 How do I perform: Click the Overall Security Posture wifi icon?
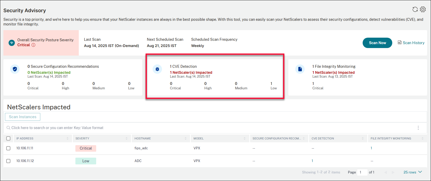pyautogui.click(x=12, y=43)
